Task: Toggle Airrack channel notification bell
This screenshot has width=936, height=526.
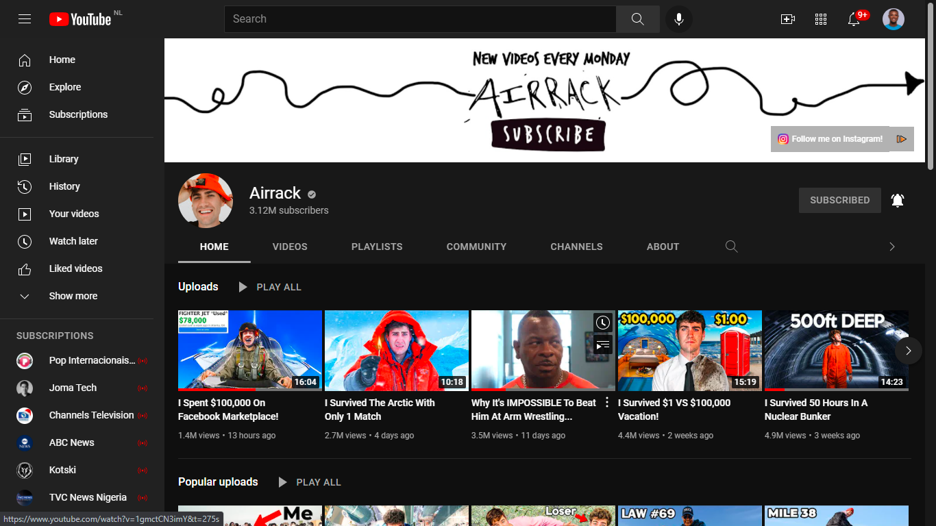Action: 898,200
